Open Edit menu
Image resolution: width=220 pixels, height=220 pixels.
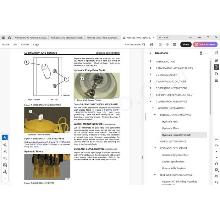(x=15, y=45)
